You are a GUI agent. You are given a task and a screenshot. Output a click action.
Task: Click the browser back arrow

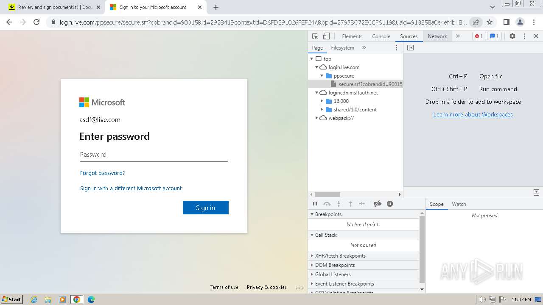(9, 22)
